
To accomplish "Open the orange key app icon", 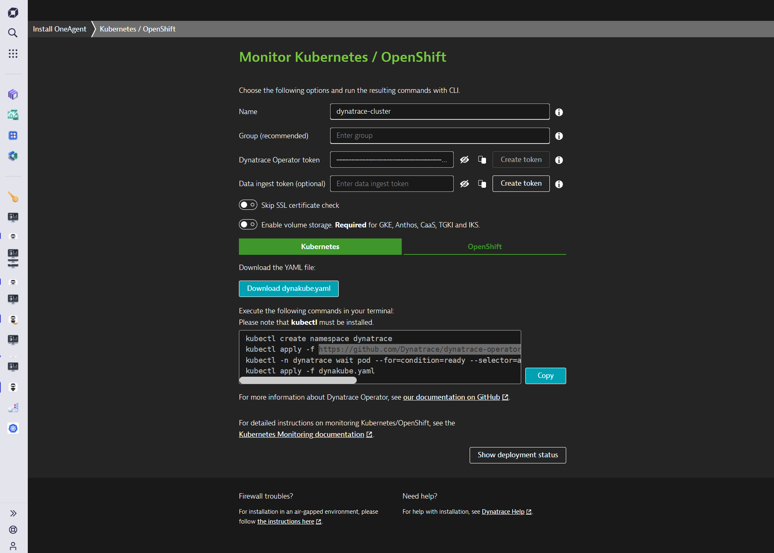I will click(13, 197).
